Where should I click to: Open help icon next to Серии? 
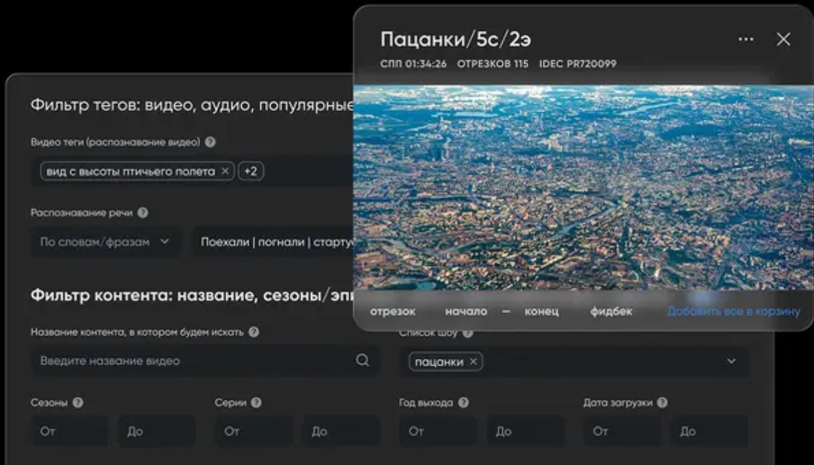256,403
